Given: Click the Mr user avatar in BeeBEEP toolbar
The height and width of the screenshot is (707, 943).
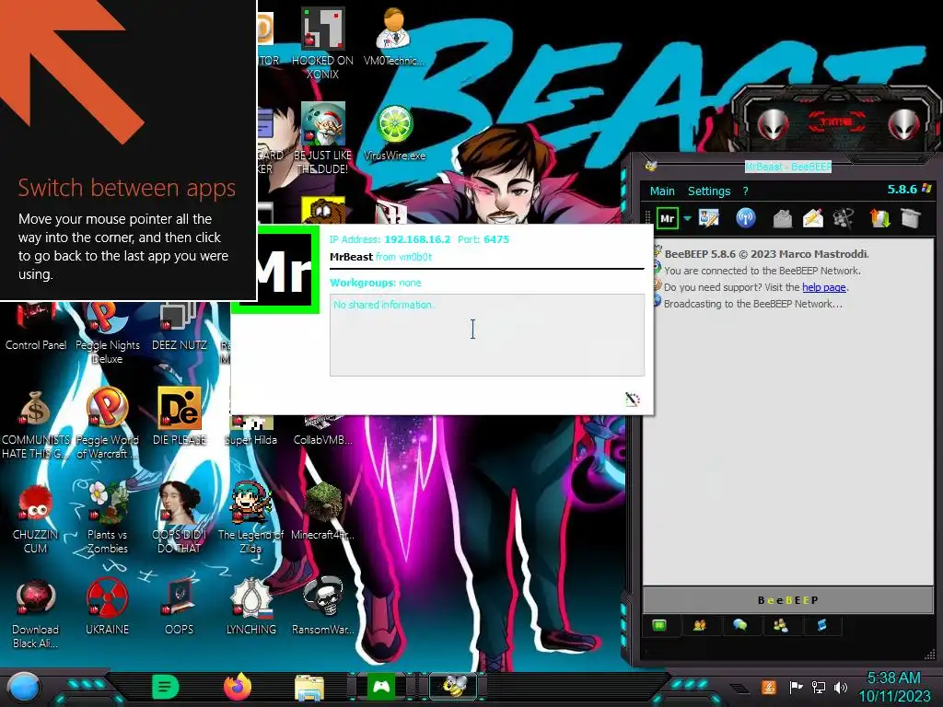Looking at the screenshot, I should 667,218.
